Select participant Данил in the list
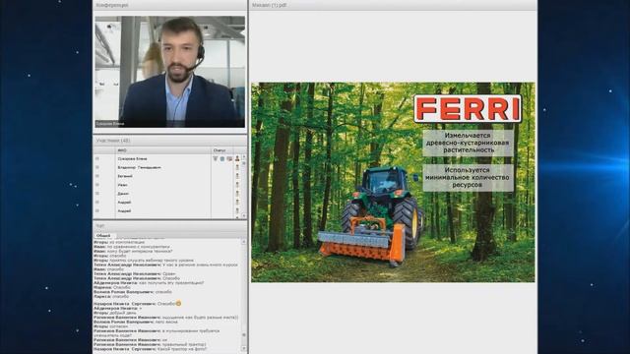Image resolution: width=630 pixels, height=354 pixels. 123,194
